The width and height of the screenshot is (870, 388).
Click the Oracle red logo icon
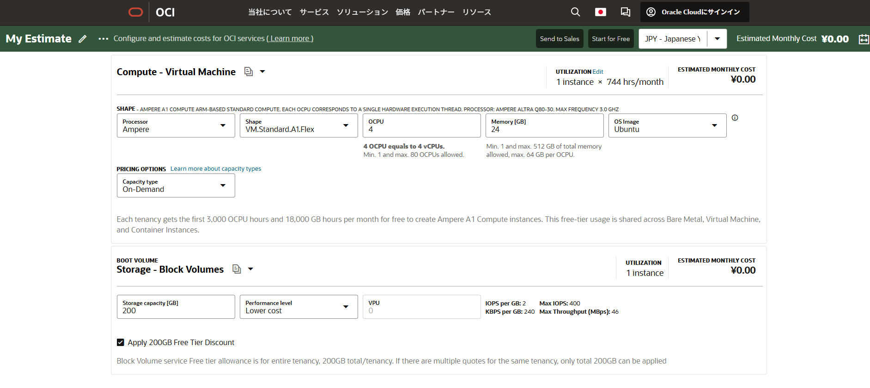[x=135, y=12]
